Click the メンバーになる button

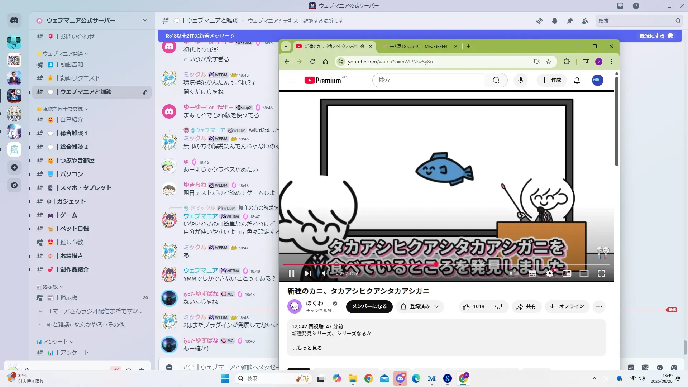[x=369, y=307]
